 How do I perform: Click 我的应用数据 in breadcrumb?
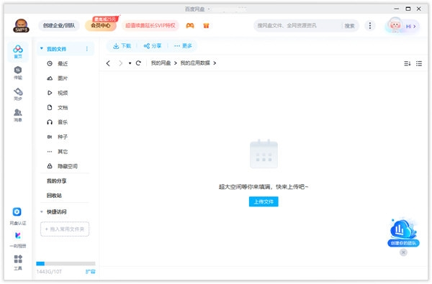click(195, 63)
